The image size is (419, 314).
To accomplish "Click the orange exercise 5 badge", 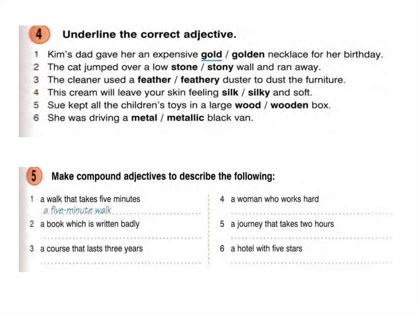I will 35,177.
